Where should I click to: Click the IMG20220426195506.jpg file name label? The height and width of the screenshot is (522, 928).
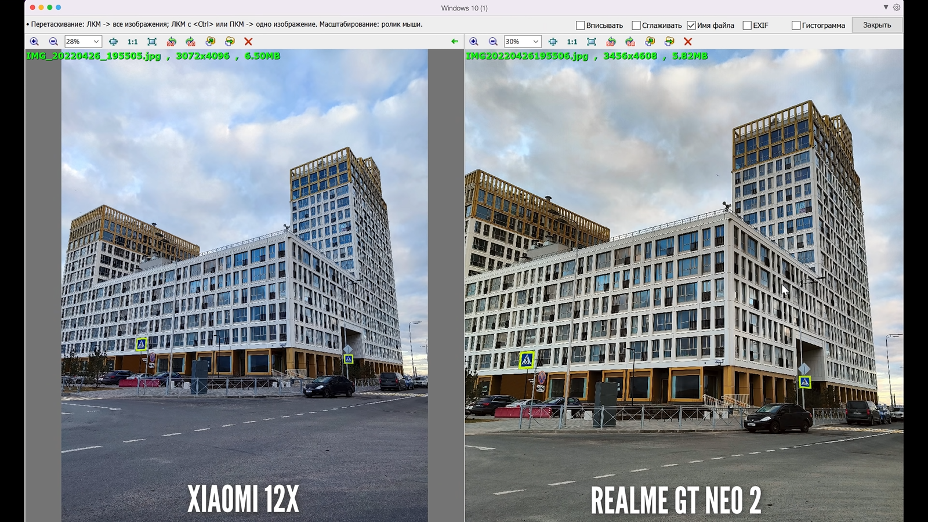pyautogui.click(x=527, y=56)
